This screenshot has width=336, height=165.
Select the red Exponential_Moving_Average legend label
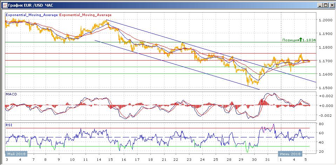[85, 15]
